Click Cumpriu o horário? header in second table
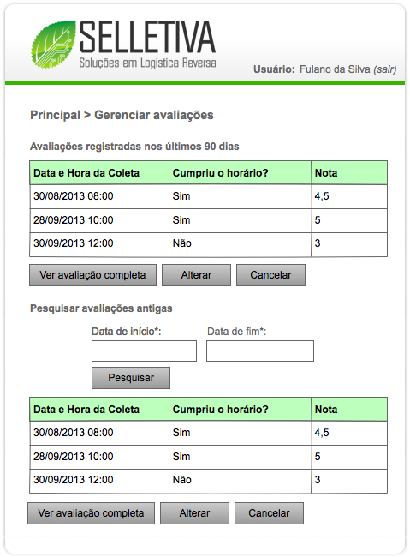The width and height of the screenshot is (410, 557). click(240, 410)
